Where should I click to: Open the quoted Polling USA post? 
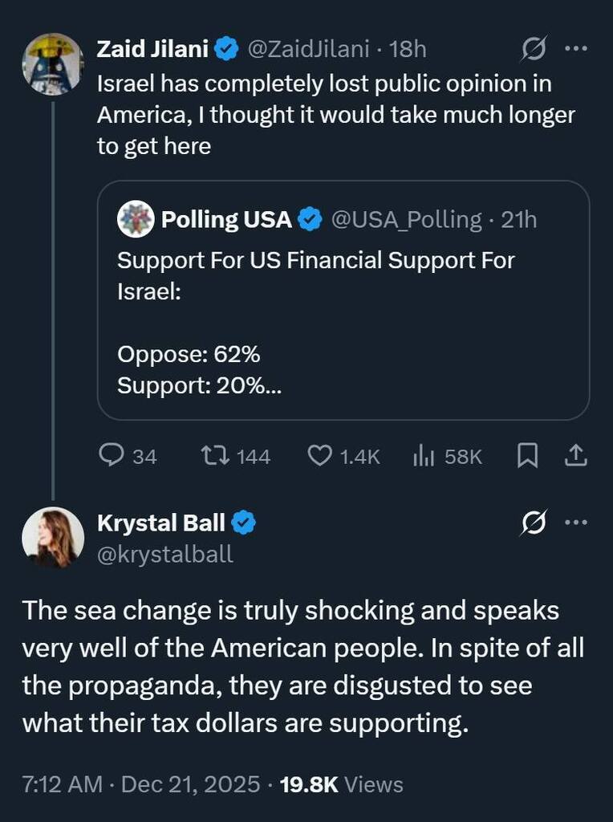coord(343,321)
